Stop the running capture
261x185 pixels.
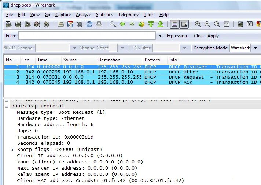point(37,24)
